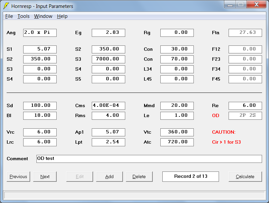
Task: Select the Ang field showing 2.0 x Pi
Action: click(40, 33)
